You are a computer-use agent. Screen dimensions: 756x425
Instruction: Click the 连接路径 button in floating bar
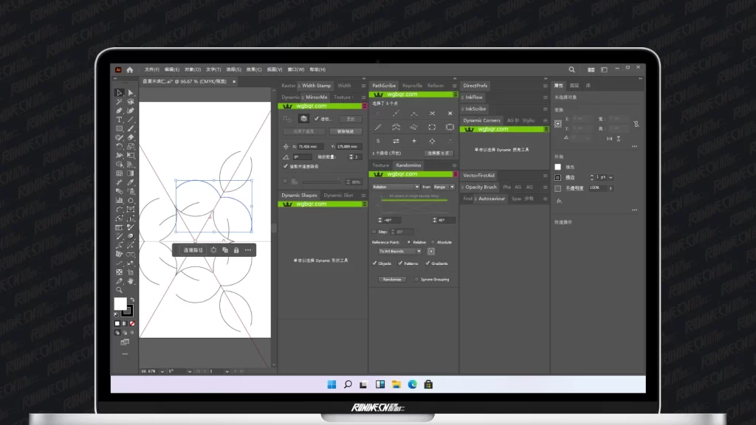(193, 250)
